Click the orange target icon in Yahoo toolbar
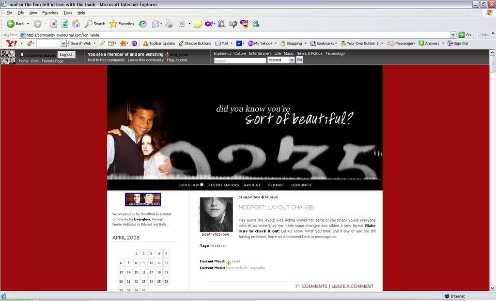Image resolution: width=496 pixels, height=301 pixels. (x=123, y=44)
